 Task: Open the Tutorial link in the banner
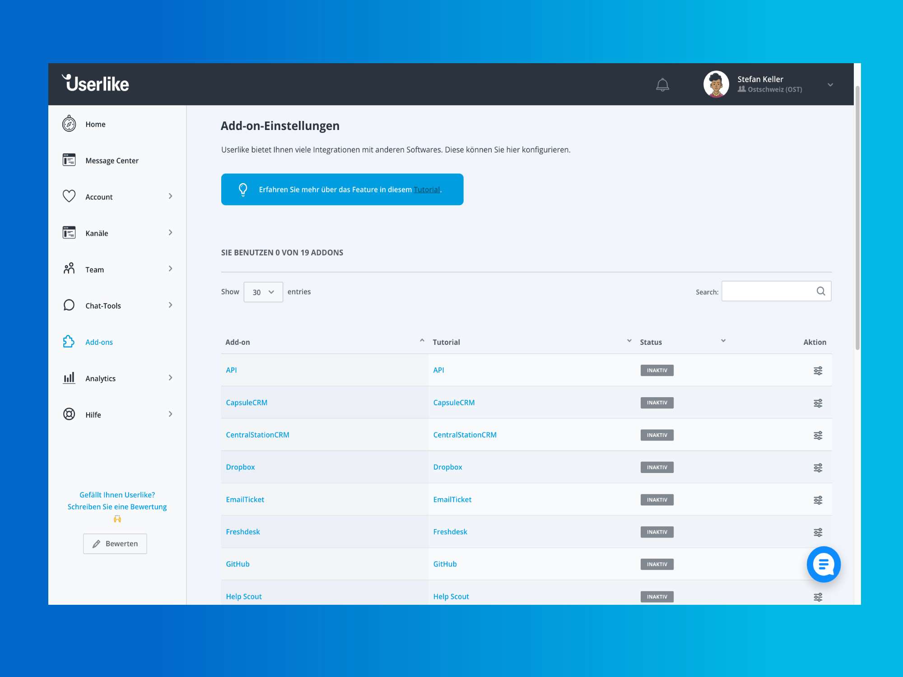tap(426, 190)
